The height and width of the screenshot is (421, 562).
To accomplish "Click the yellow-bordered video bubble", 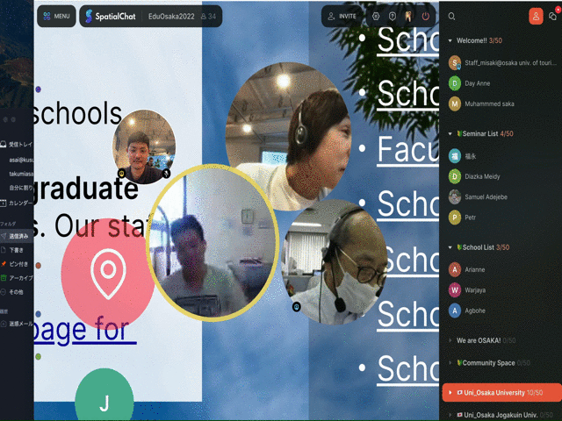I will click(x=211, y=241).
